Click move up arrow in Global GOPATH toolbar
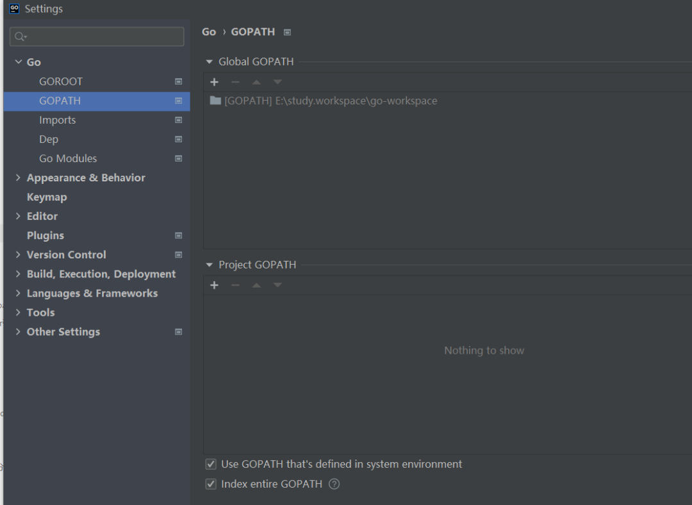The image size is (692, 505). coord(256,82)
